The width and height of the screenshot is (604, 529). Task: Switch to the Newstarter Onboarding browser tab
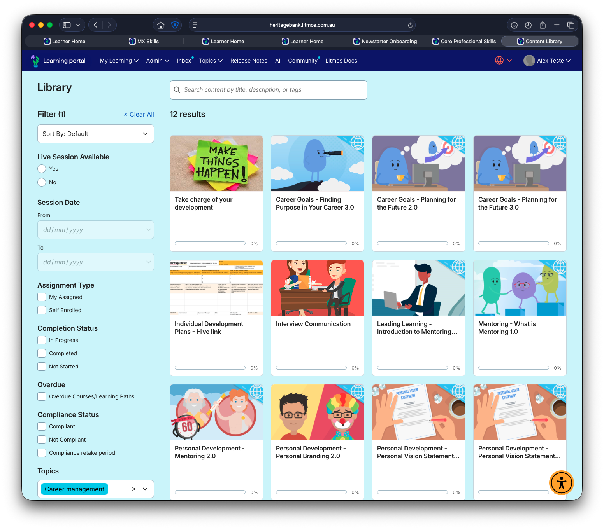tap(385, 41)
